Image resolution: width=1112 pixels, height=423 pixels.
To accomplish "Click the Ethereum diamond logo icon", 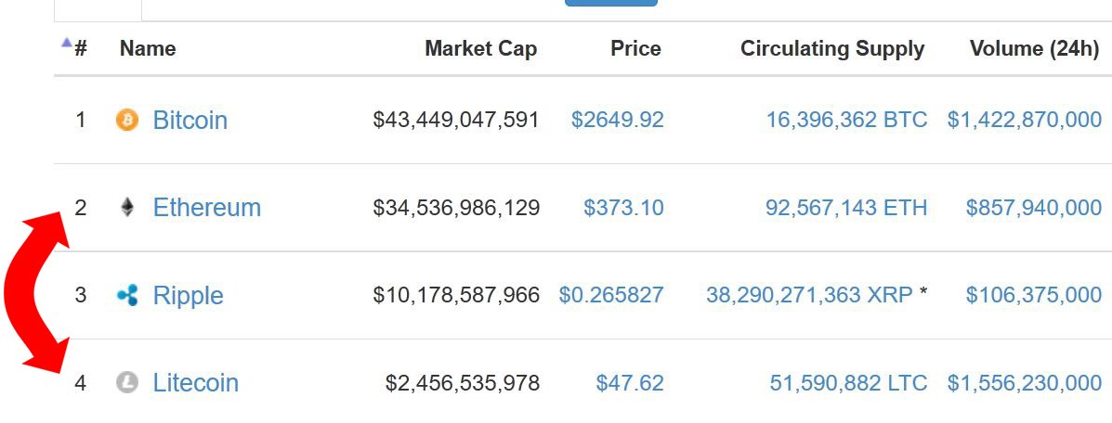I will tap(127, 207).
